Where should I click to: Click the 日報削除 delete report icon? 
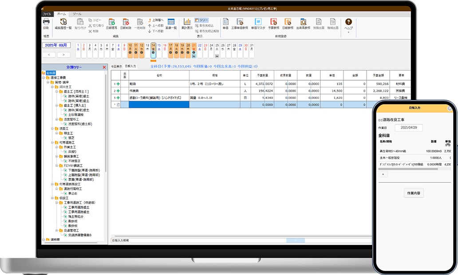tap(126, 23)
